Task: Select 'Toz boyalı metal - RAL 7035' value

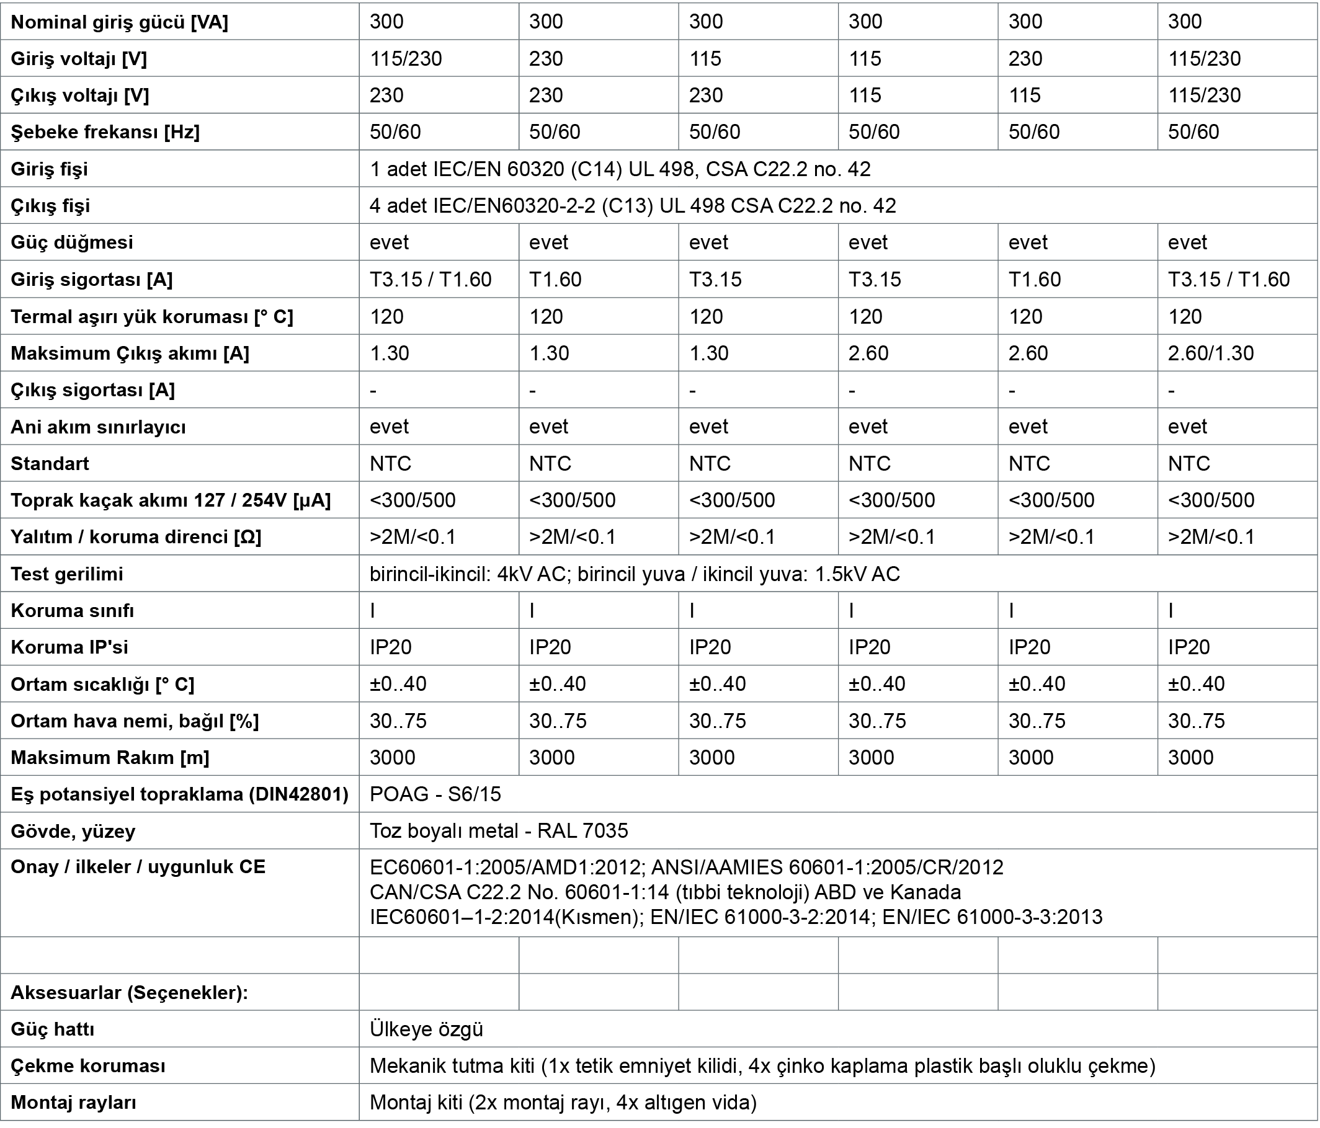Action: click(x=499, y=832)
